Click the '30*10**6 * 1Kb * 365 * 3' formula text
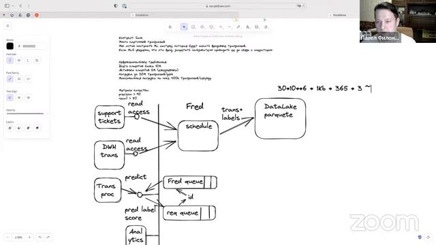This screenshot has height=245, width=436. [324, 88]
